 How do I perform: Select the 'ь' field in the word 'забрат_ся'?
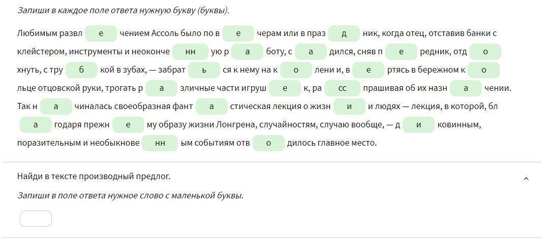pyautogui.click(x=204, y=70)
